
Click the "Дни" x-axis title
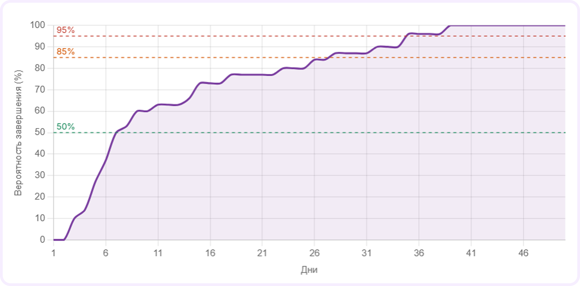point(309,270)
